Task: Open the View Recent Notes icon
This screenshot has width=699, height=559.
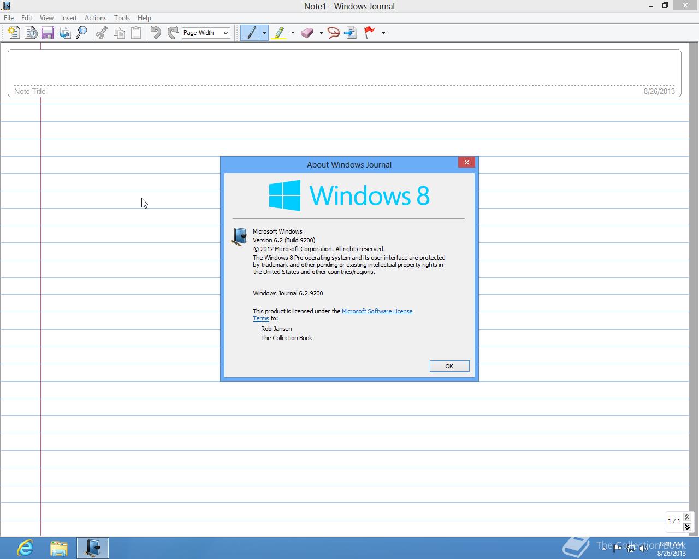Action: pos(31,33)
